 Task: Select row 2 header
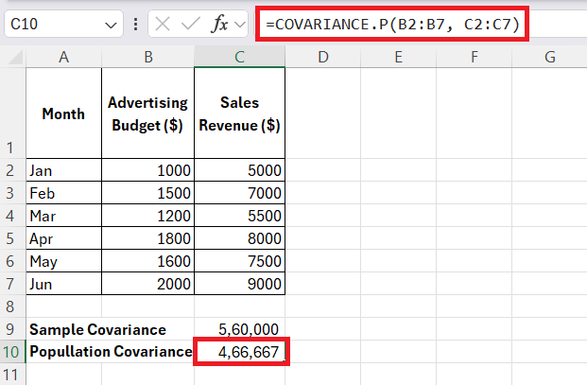click(12, 170)
